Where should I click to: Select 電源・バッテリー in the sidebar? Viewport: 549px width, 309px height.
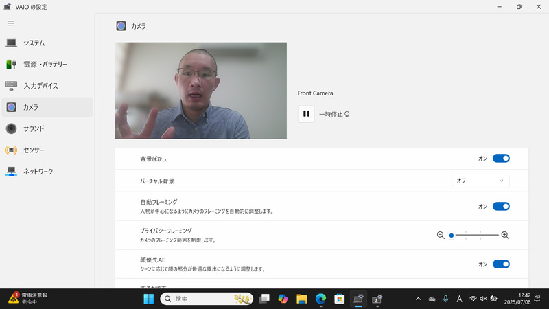click(47, 64)
